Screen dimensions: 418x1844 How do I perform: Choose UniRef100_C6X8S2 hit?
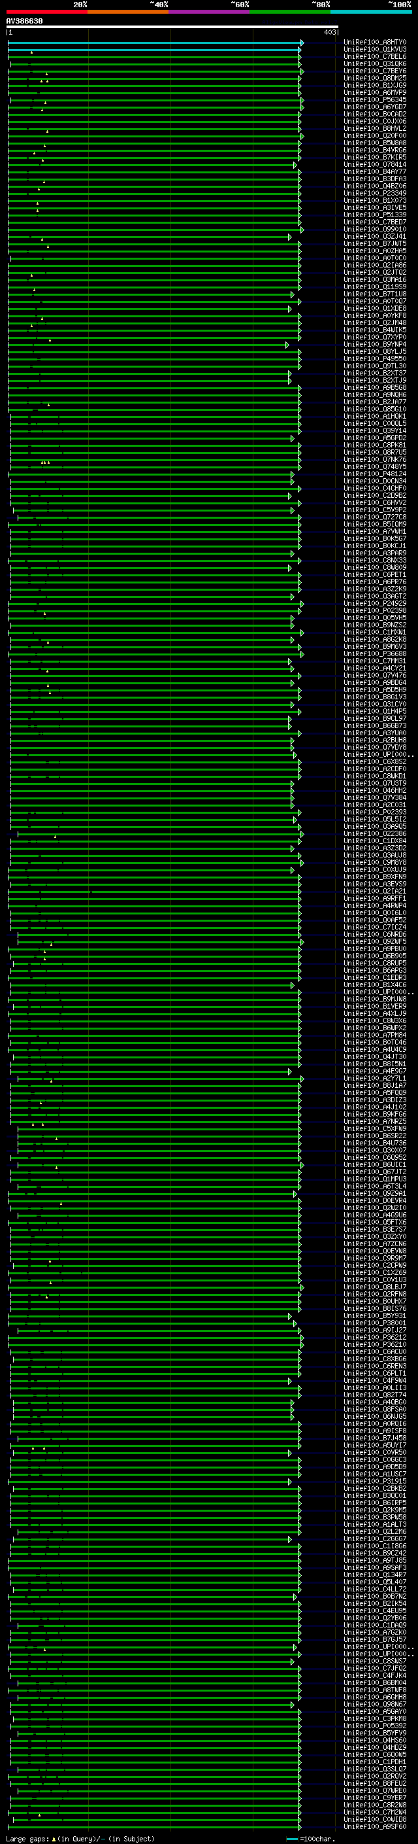(x=375, y=761)
